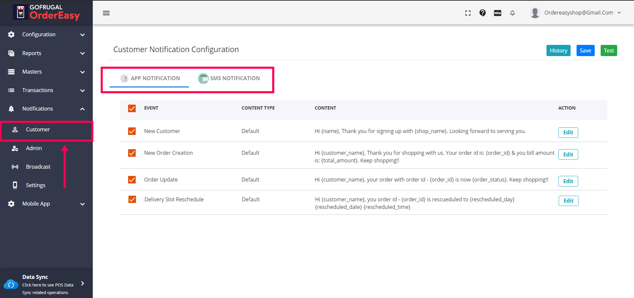Image resolution: width=634 pixels, height=298 pixels.
Task: Click the user avatar icon
Action: click(x=535, y=13)
